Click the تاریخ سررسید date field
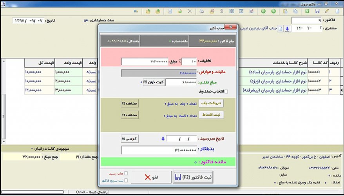344x196 pixels. 181,139
